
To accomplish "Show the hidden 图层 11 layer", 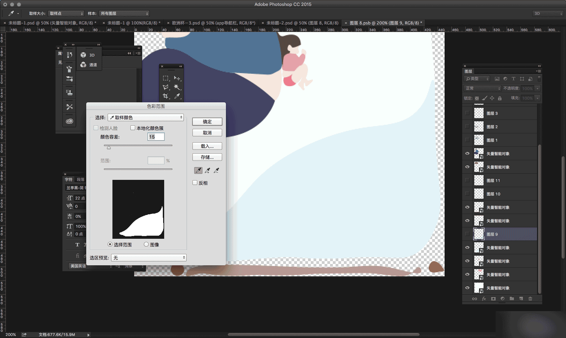I will click(467, 180).
